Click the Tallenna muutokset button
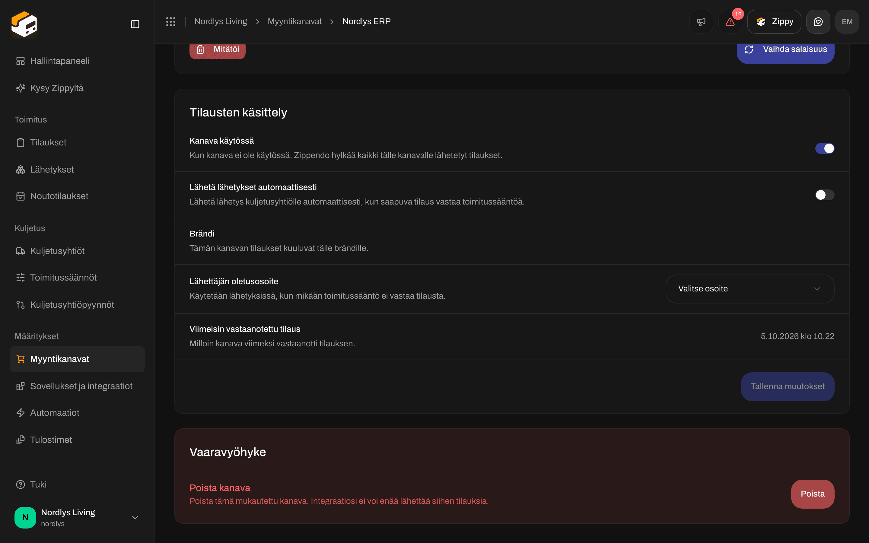This screenshot has height=543, width=869. coord(788,386)
